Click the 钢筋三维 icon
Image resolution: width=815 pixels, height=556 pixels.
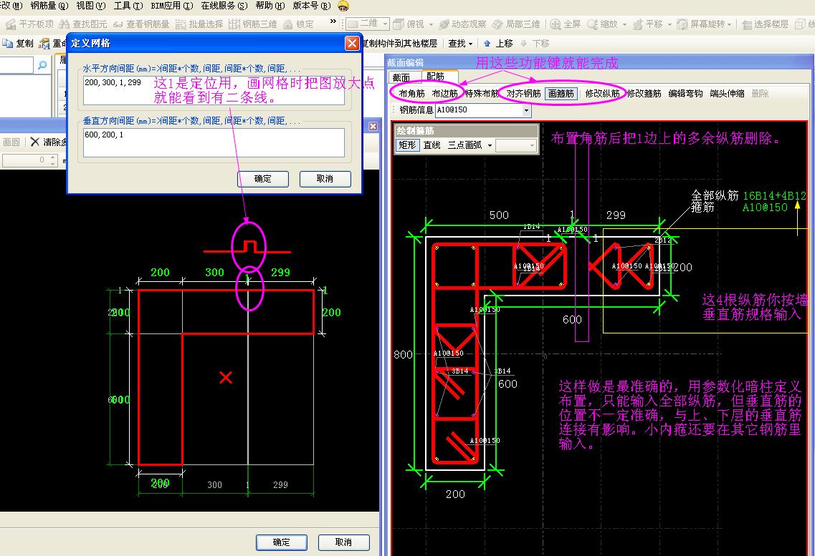(234, 24)
